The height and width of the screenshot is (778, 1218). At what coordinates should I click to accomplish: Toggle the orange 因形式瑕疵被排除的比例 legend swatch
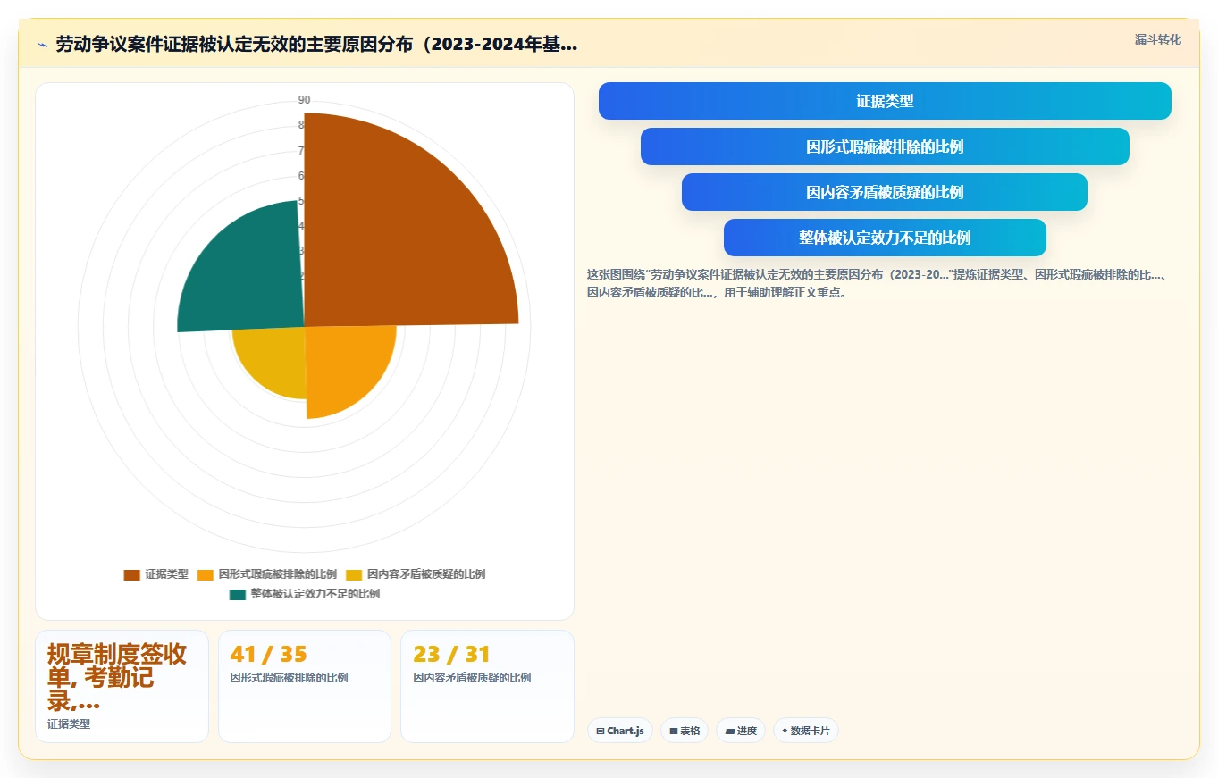tap(206, 574)
